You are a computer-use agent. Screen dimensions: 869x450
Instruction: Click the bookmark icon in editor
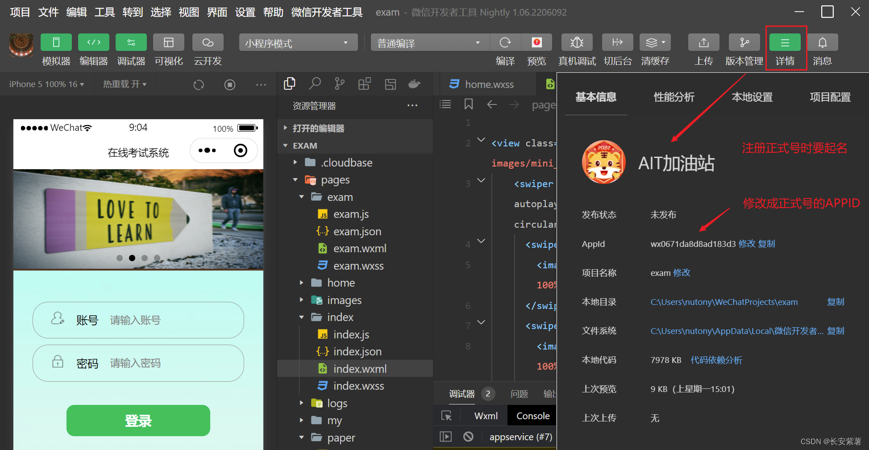point(469,104)
